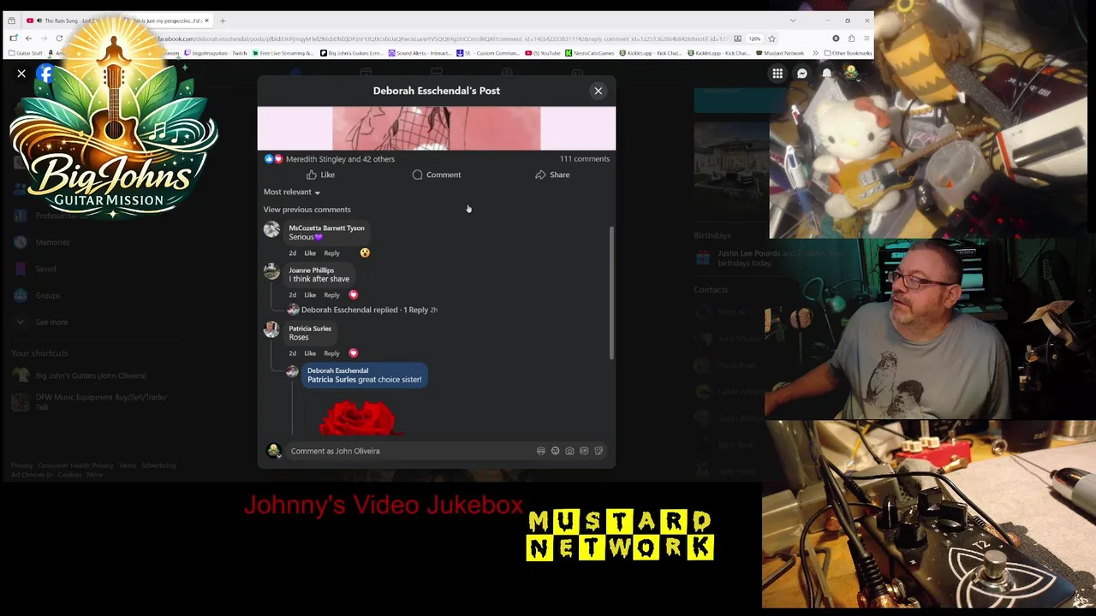Open the browser extensions puzzle icon
This screenshot has width=1096, height=616.
851,38
